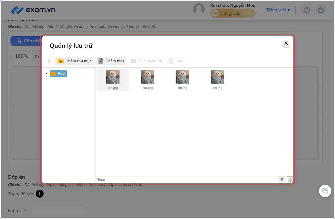Image resolution: width=335 pixels, height=219 pixels.
Task: Collapse the Root folder tree arrow
Action: pos(46,74)
